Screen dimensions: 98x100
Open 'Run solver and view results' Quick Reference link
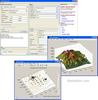pos(68,21)
